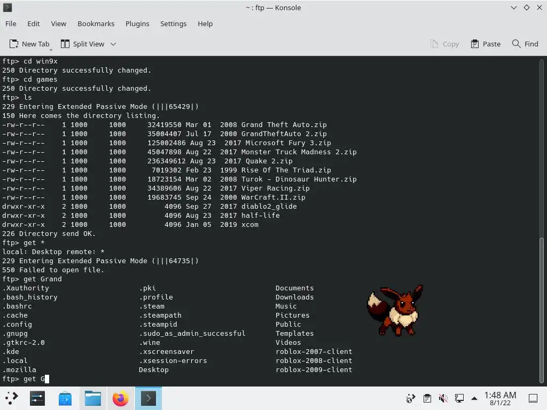Click 'roblox-2007-client' in completion list
The width and height of the screenshot is (547, 410).
click(x=314, y=351)
